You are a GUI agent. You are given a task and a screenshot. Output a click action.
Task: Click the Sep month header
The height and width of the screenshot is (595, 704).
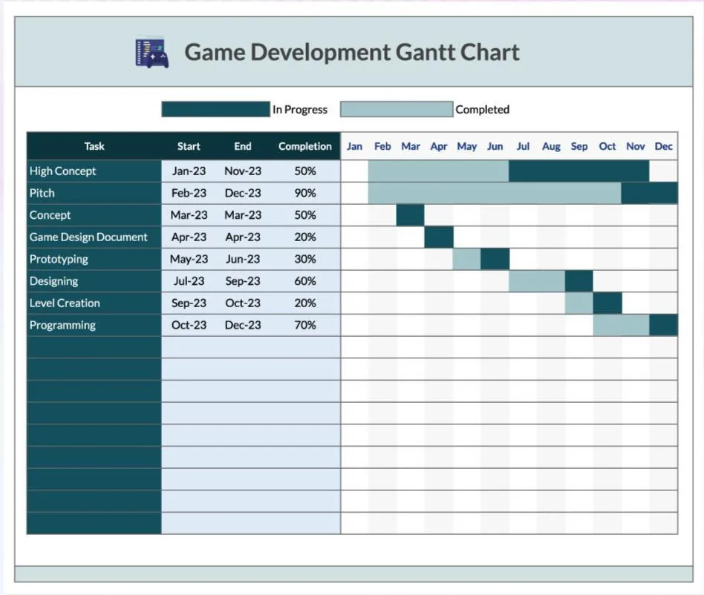(579, 146)
